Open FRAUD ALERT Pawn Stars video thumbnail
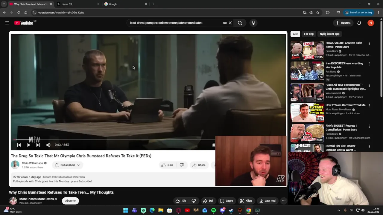The image size is (383, 215). point(307,50)
